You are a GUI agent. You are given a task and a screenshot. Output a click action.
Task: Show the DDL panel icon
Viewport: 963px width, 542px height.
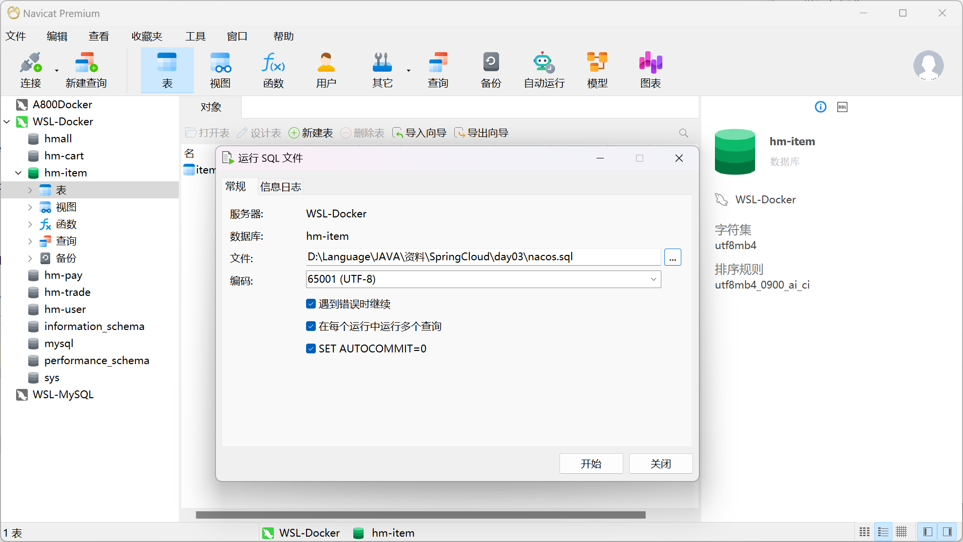tap(842, 107)
